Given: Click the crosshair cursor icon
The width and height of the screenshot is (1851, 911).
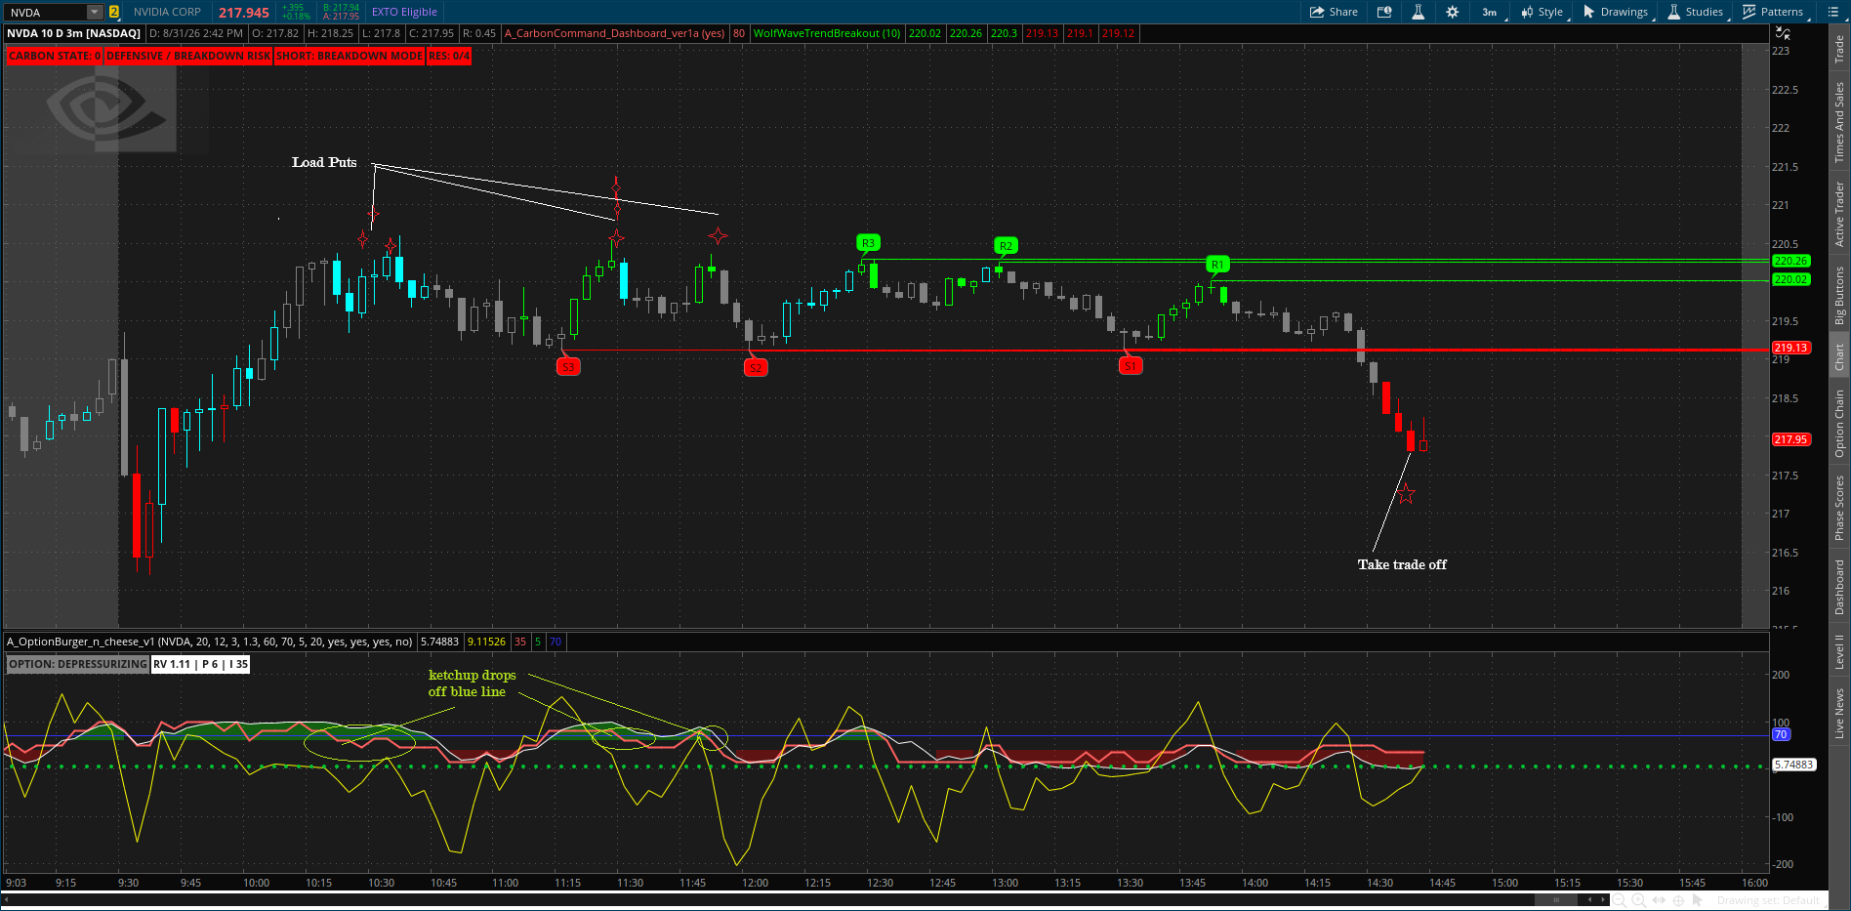Looking at the screenshot, I should tap(1679, 900).
